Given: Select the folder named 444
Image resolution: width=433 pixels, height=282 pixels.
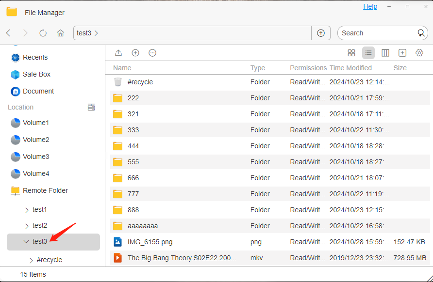Looking at the screenshot, I should click(x=270, y=146).
